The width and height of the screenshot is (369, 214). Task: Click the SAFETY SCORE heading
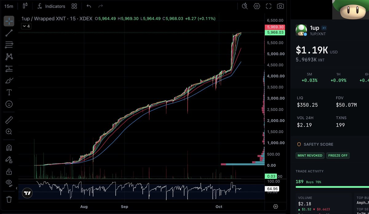[x=319, y=144]
